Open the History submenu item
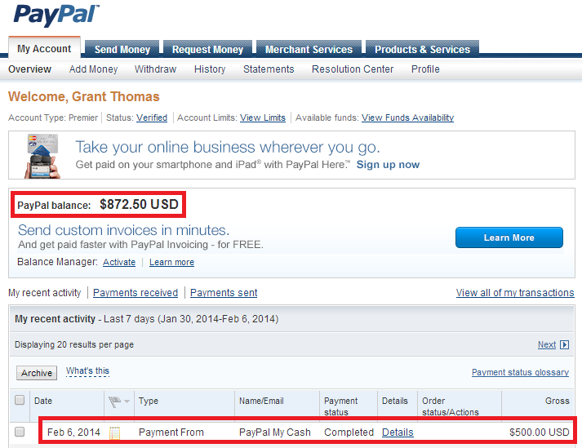 click(210, 69)
